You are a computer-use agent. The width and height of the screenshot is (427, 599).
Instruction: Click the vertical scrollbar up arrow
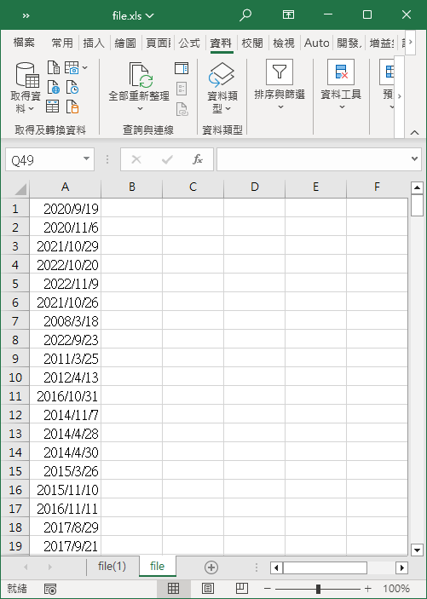coord(417,188)
